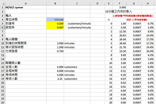The height and width of the screenshot is (104, 156).
Task: Click the red 'EXP (-平均來客數)' label
Action: point(137,20)
